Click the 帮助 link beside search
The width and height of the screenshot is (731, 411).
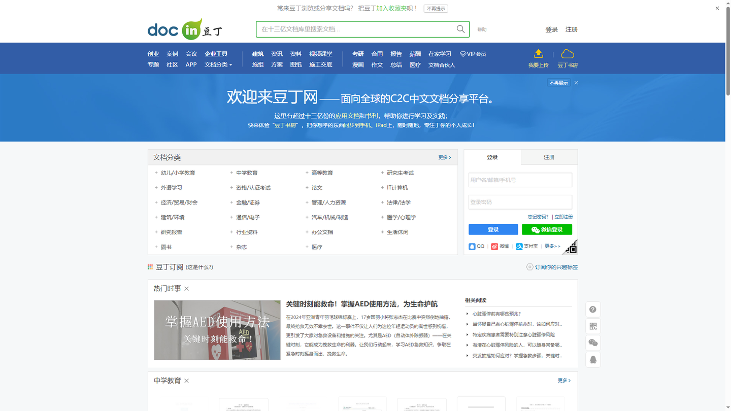pyautogui.click(x=482, y=29)
